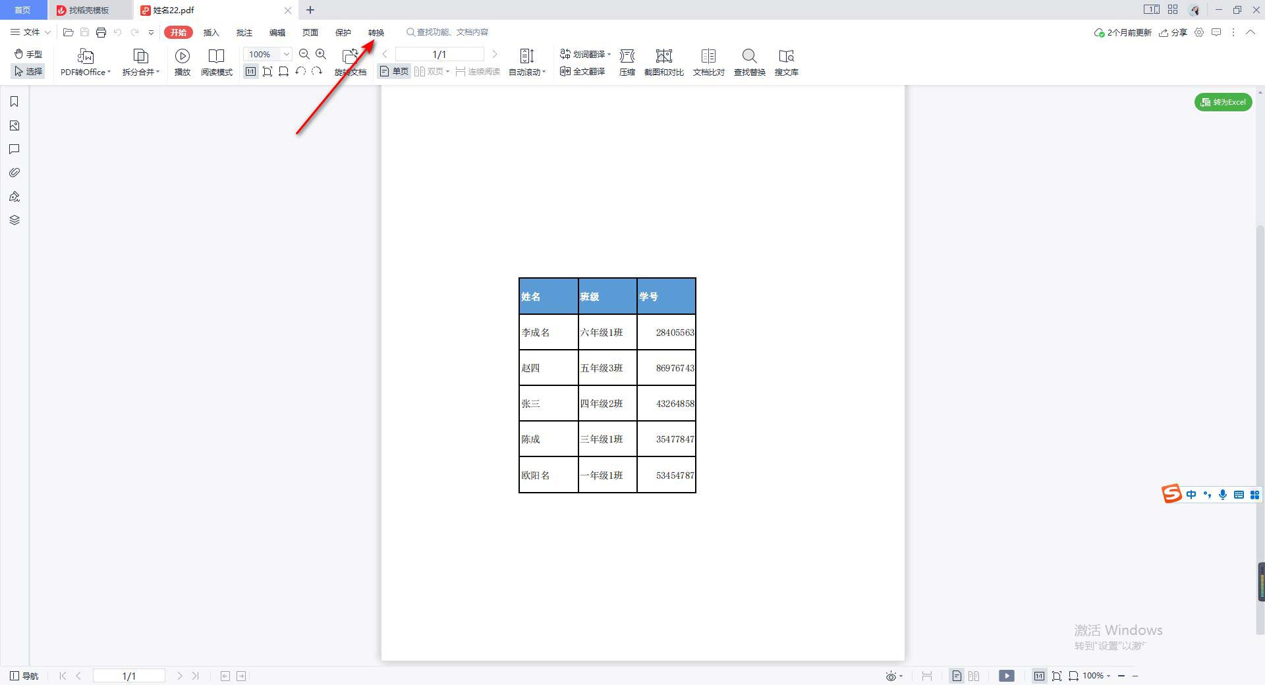Start slideshow with 播放 button
The height and width of the screenshot is (685, 1265).
[183, 63]
